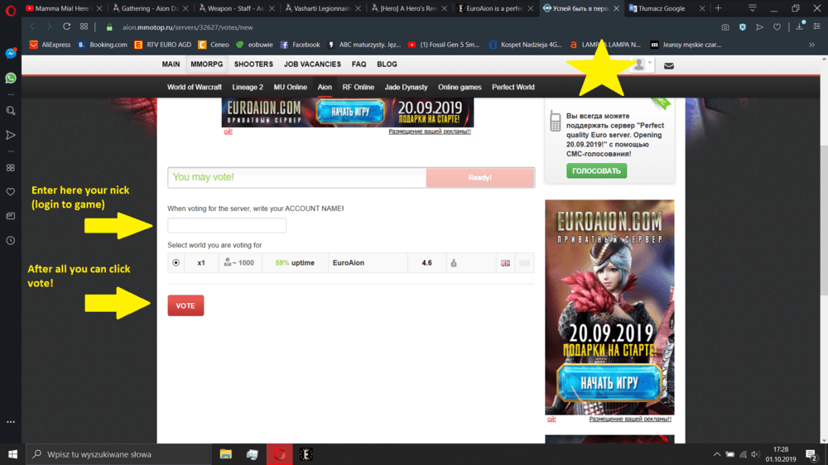The width and height of the screenshot is (828, 465).
Task: Open WhatsApp in the Opera sidebar
Action: point(11,78)
